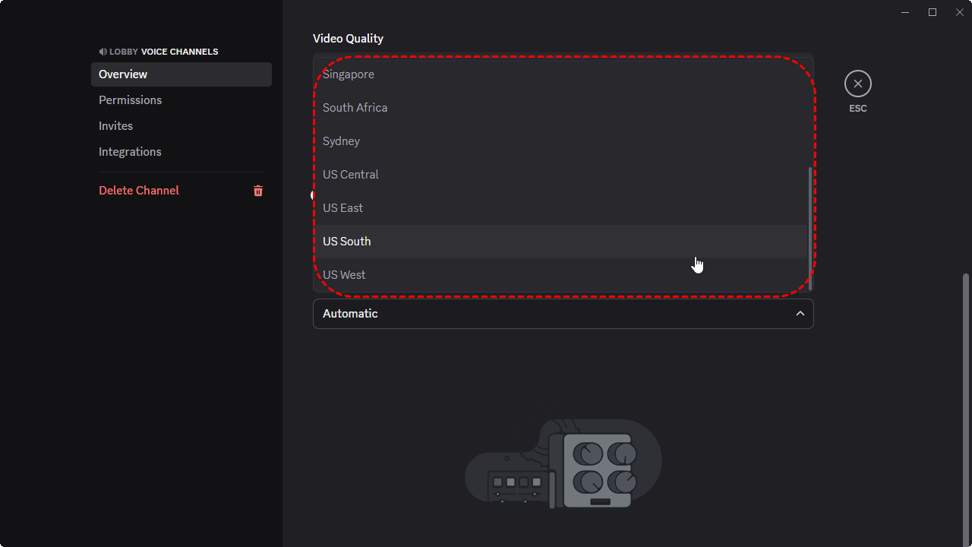
Task: Select Singapore from the region list
Action: [x=349, y=74]
